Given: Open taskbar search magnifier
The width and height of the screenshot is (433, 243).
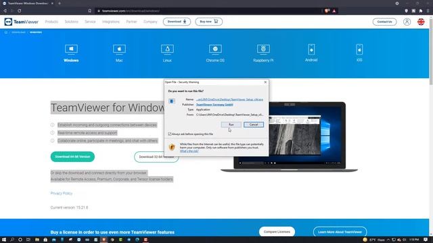Looking at the screenshot, I should (x=12, y=240).
